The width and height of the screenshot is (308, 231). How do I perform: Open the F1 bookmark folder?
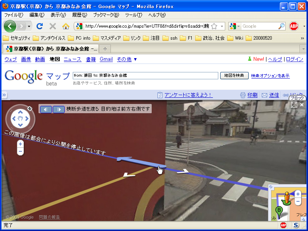pyautogui.click(x=186, y=38)
